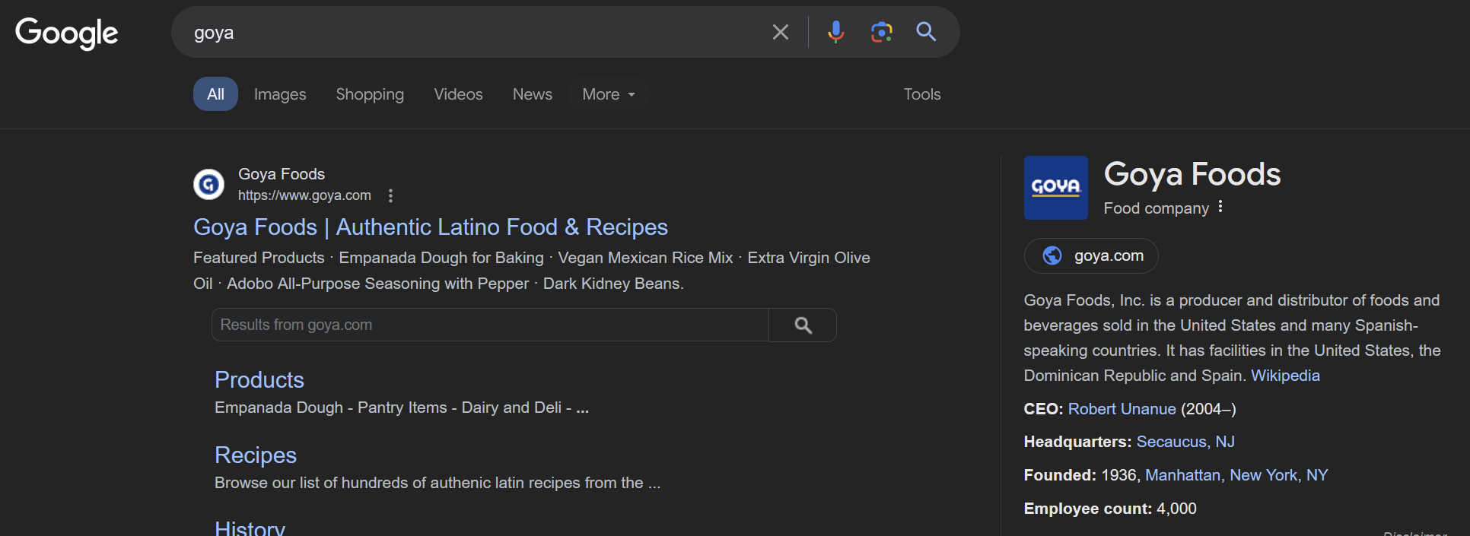Image resolution: width=1470 pixels, height=536 pixels.
Task: Start voice search with microphone icon
Action: (835, 32)
